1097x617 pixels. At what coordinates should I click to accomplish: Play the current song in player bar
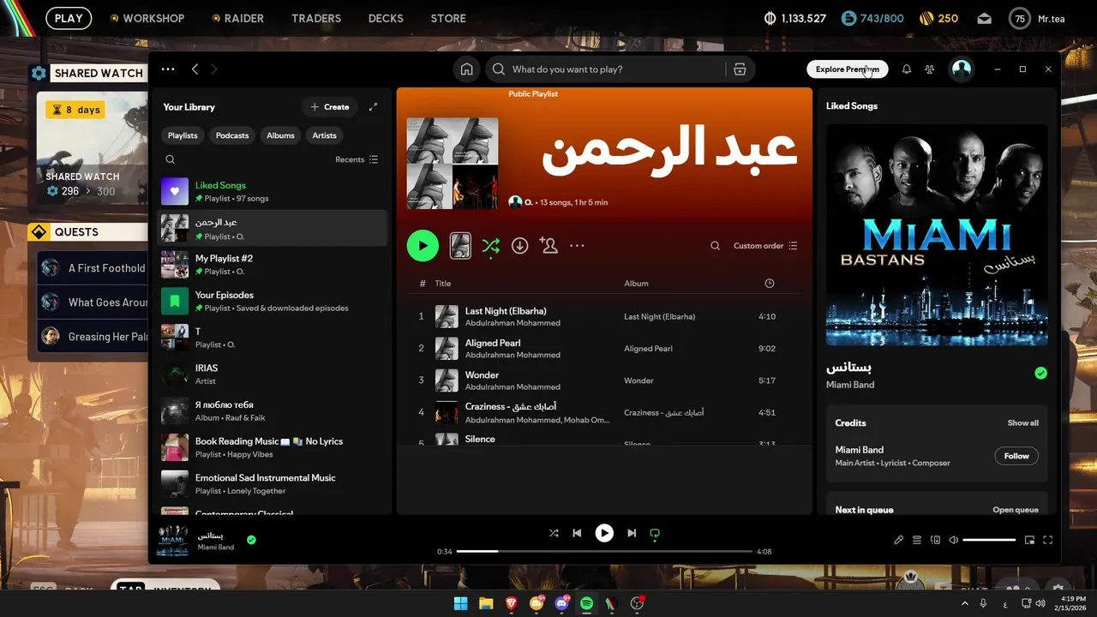604,533
